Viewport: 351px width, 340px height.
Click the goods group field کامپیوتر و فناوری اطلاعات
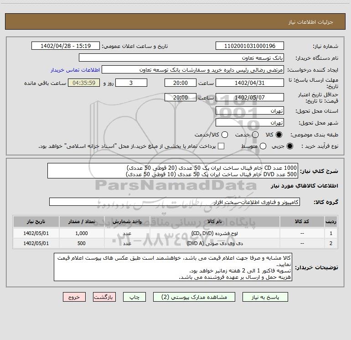[x=175, y=202]
